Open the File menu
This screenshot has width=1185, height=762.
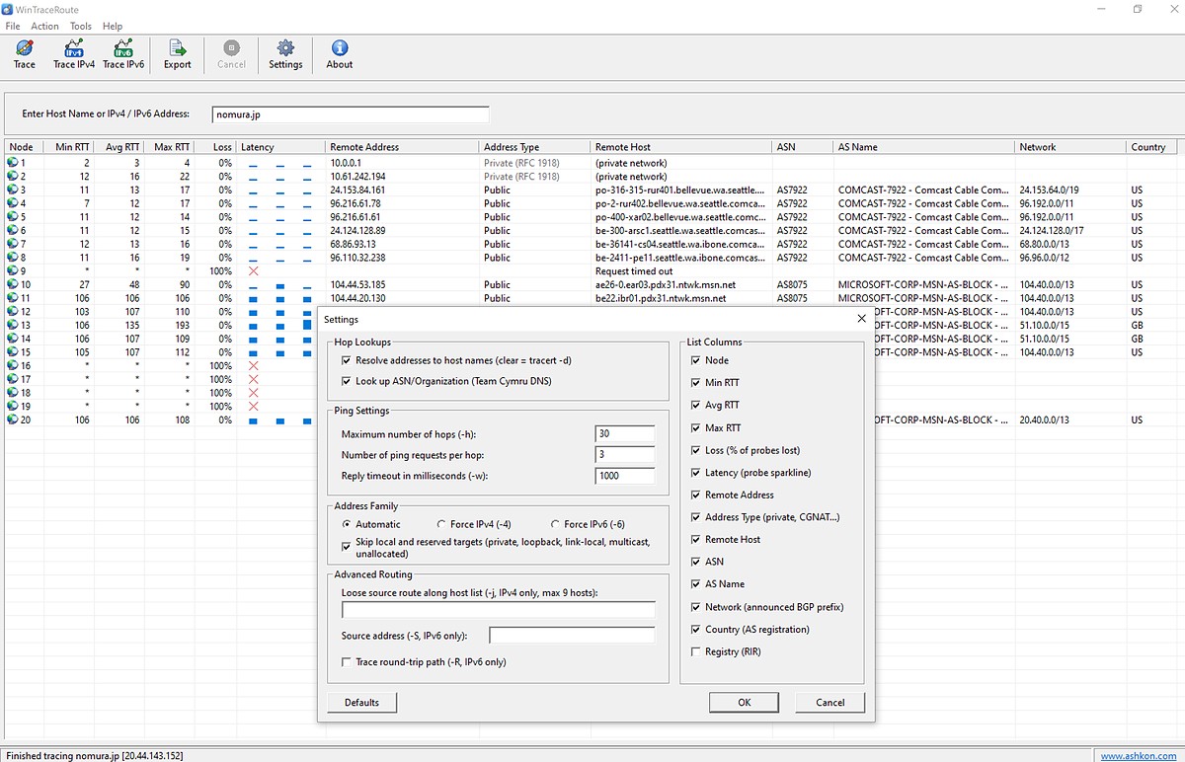coord(13,27)
